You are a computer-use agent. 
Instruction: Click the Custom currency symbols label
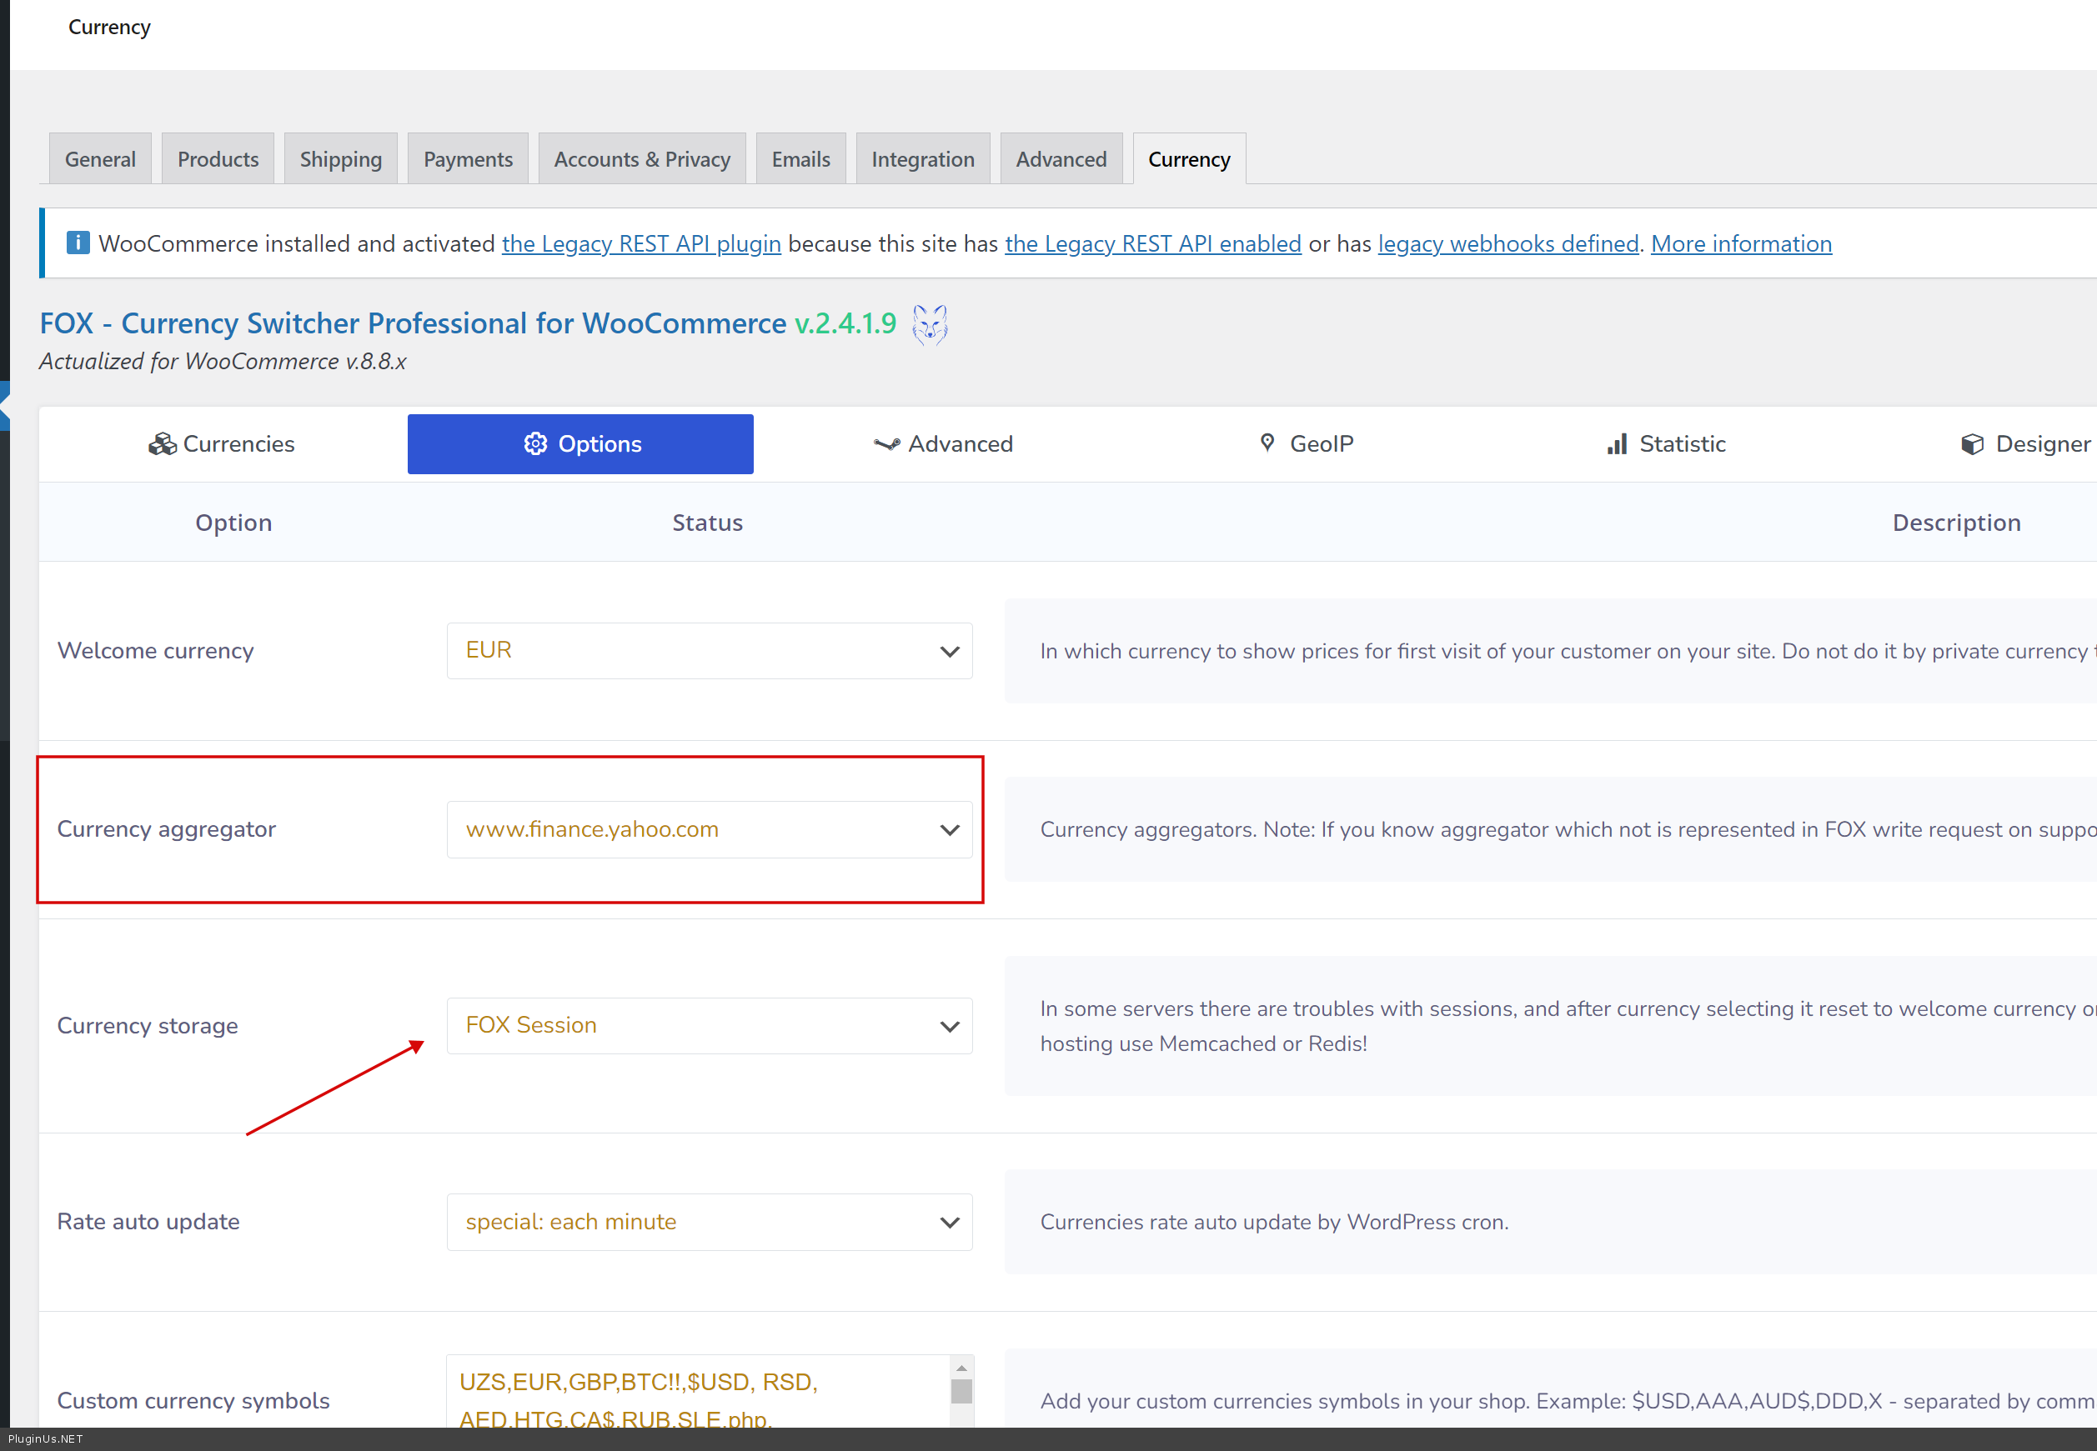[193, 1401]
